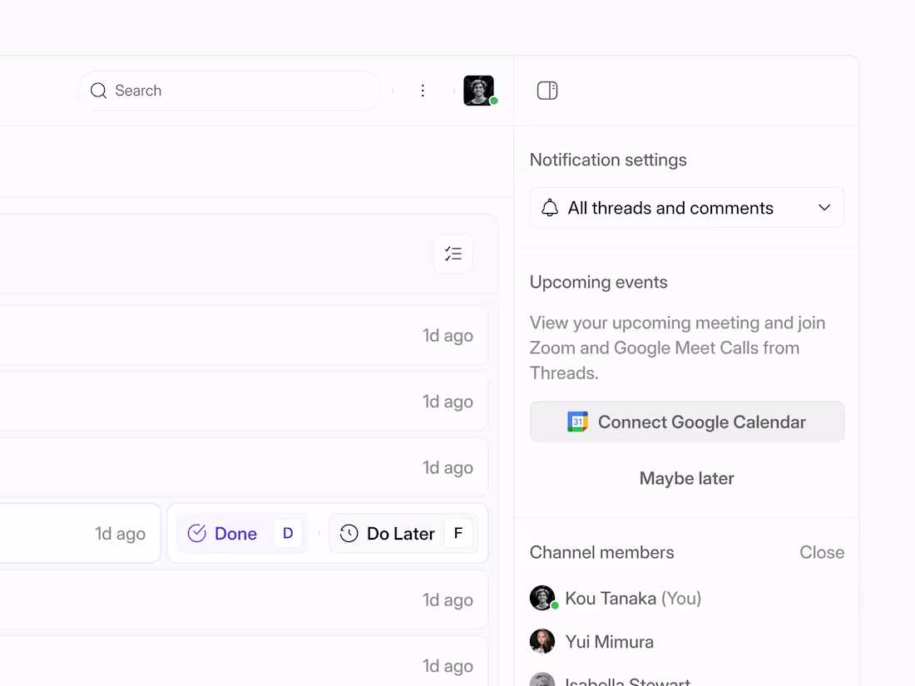This screenshot has width=915, height=686.
Task: Click your profile avatar in the top bar
Action: (479, 90)
